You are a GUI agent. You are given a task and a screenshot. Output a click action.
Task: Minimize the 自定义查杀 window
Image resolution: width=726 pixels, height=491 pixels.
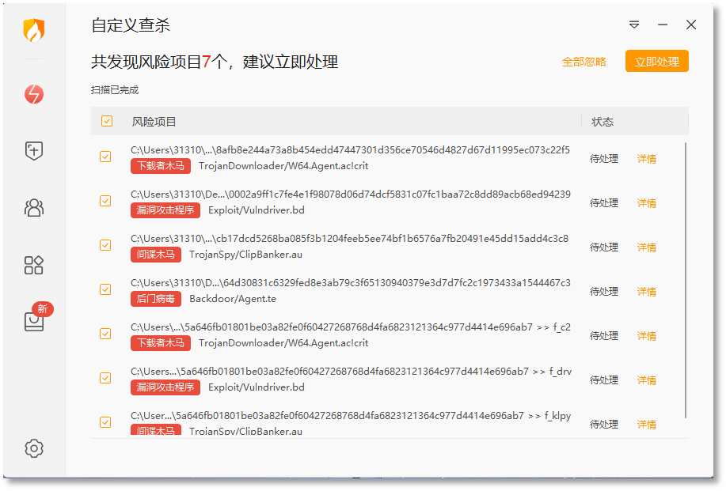point(663,25)
